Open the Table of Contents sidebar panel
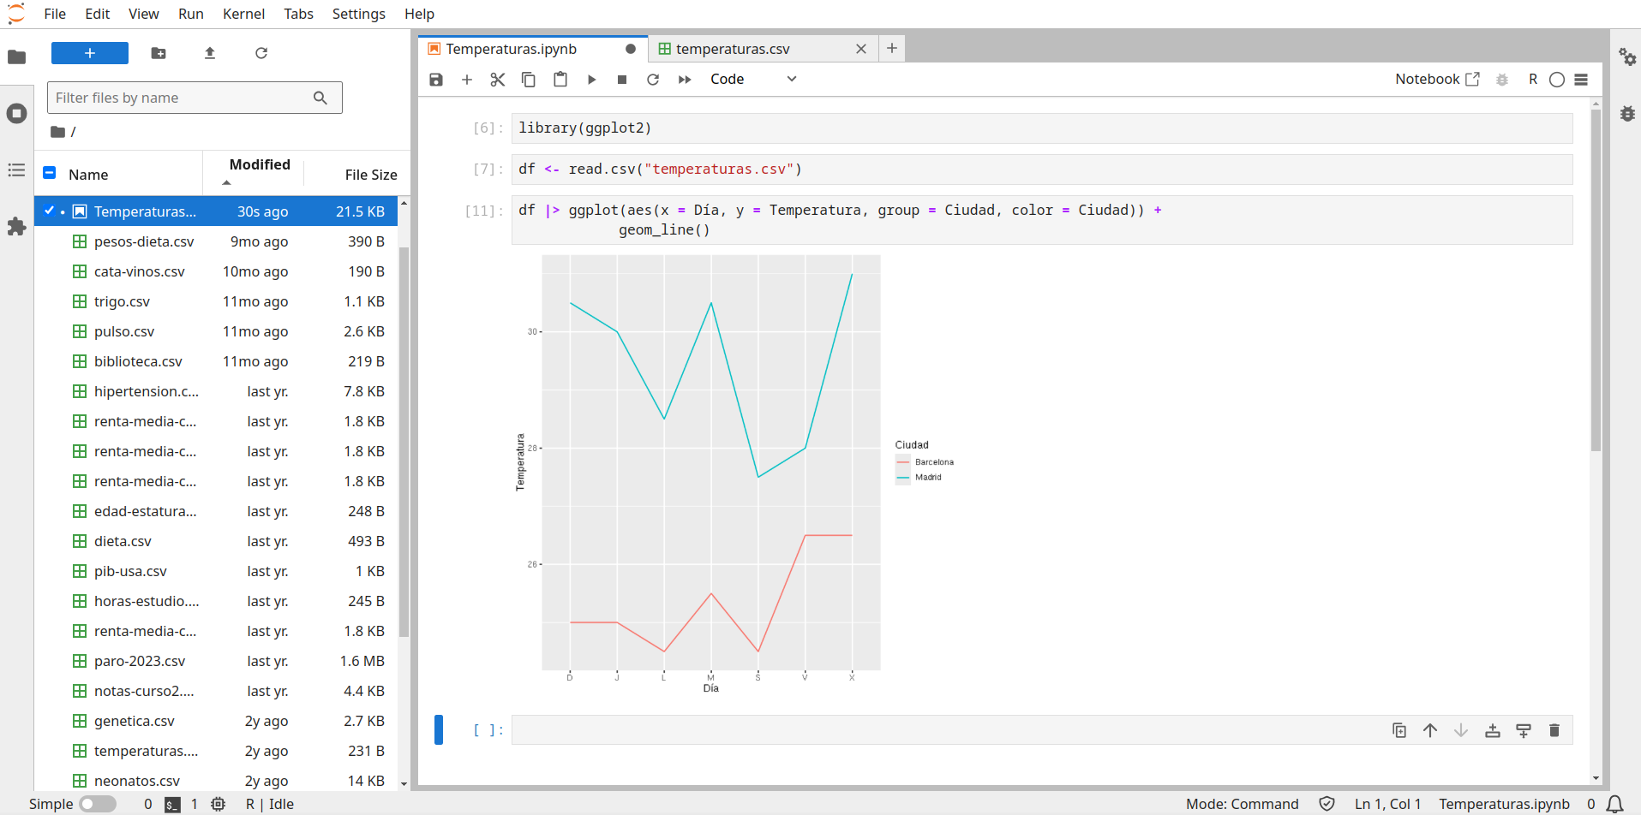The width and height of the screenshot is (1641, 815). click(16, 170)
